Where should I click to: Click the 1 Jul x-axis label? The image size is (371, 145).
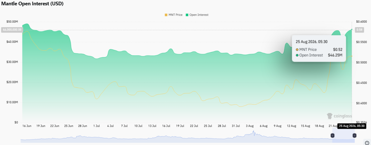tap(97, 126)
